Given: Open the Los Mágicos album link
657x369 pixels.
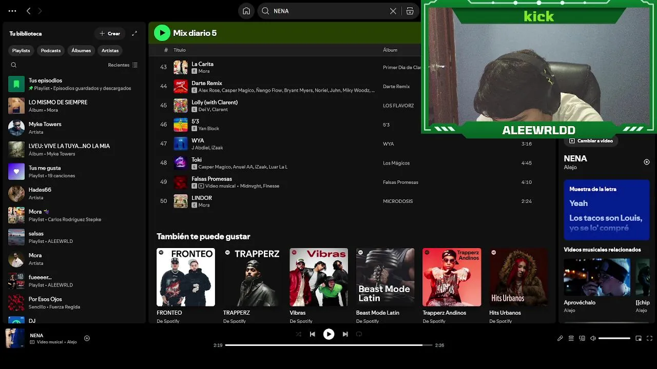Looking at the screenshot, I should pyautogui.click(x=396, y=163).
